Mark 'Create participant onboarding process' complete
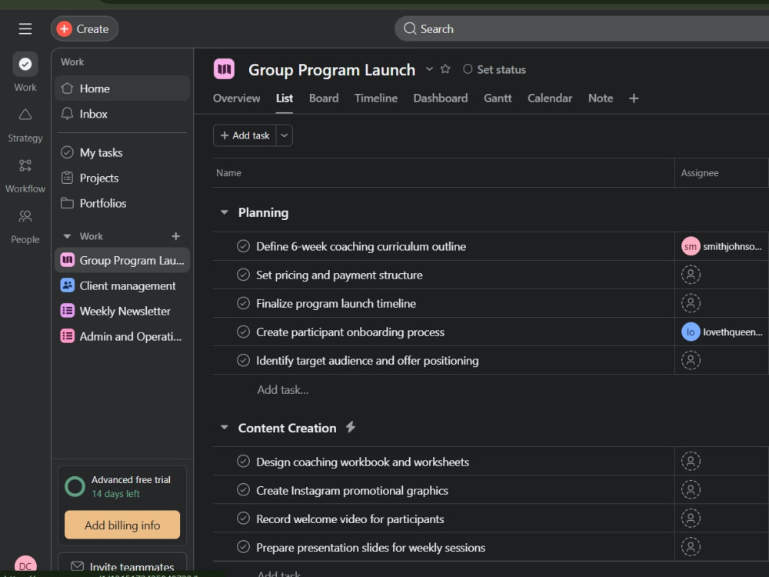 coord(243,332)
